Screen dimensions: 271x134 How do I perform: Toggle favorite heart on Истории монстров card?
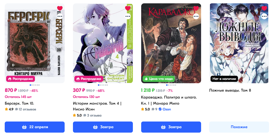(x=128, y=8)
